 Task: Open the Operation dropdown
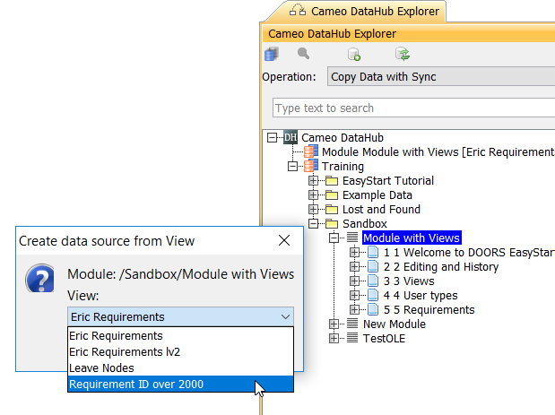click(x=439, y=77)
